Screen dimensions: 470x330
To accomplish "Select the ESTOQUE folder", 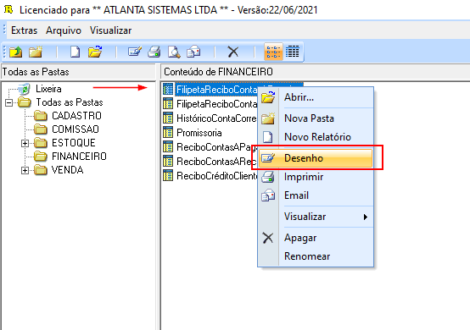I will pos(74,143).
